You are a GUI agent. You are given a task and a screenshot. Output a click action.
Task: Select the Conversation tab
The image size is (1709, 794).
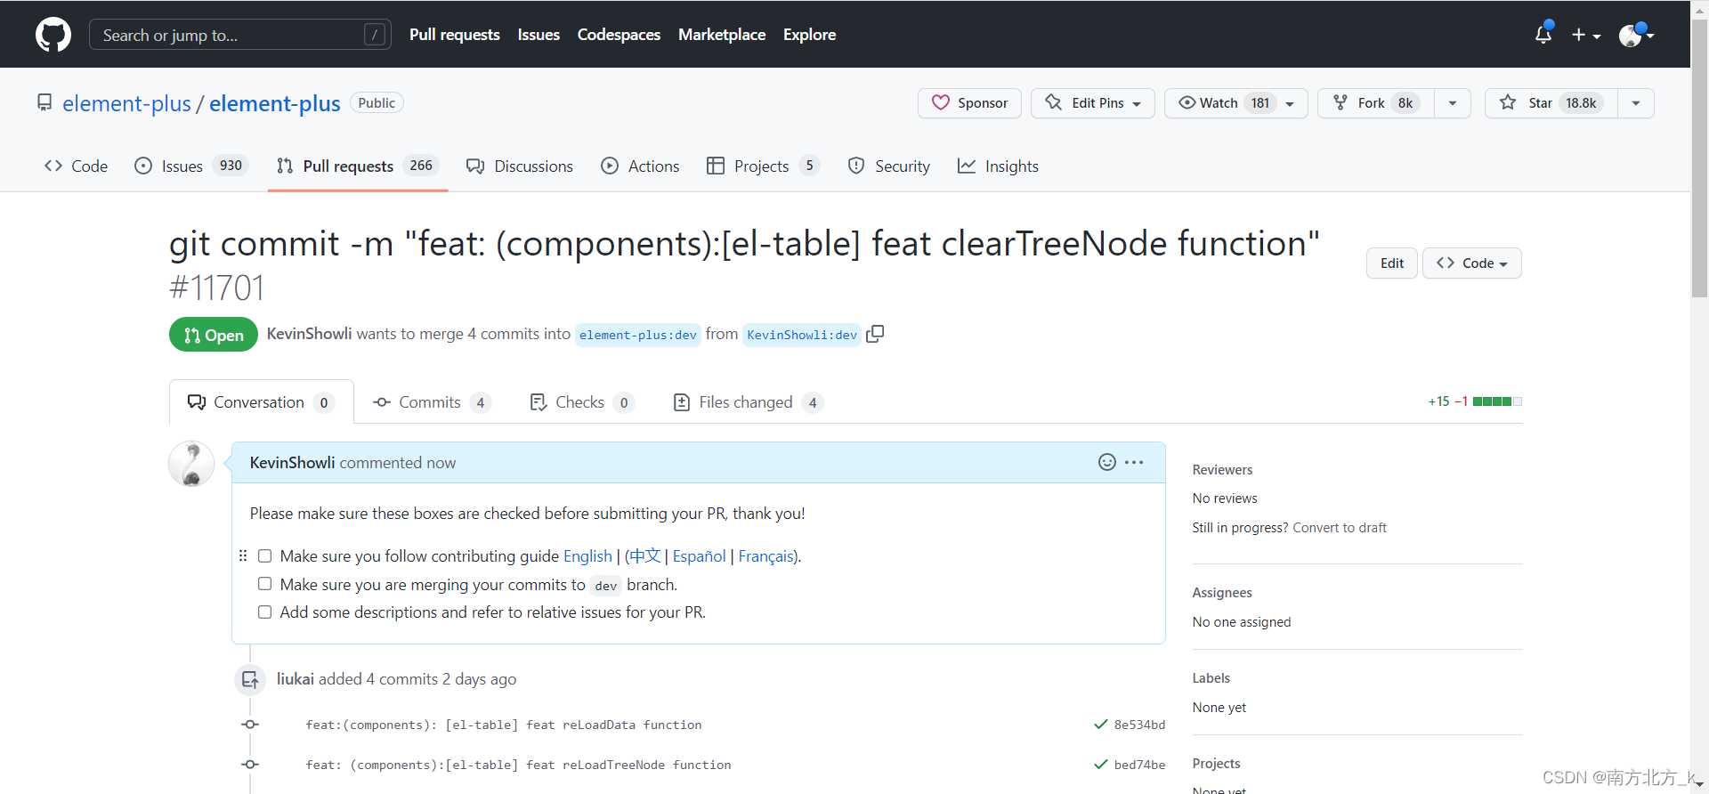tap(261, 402)
